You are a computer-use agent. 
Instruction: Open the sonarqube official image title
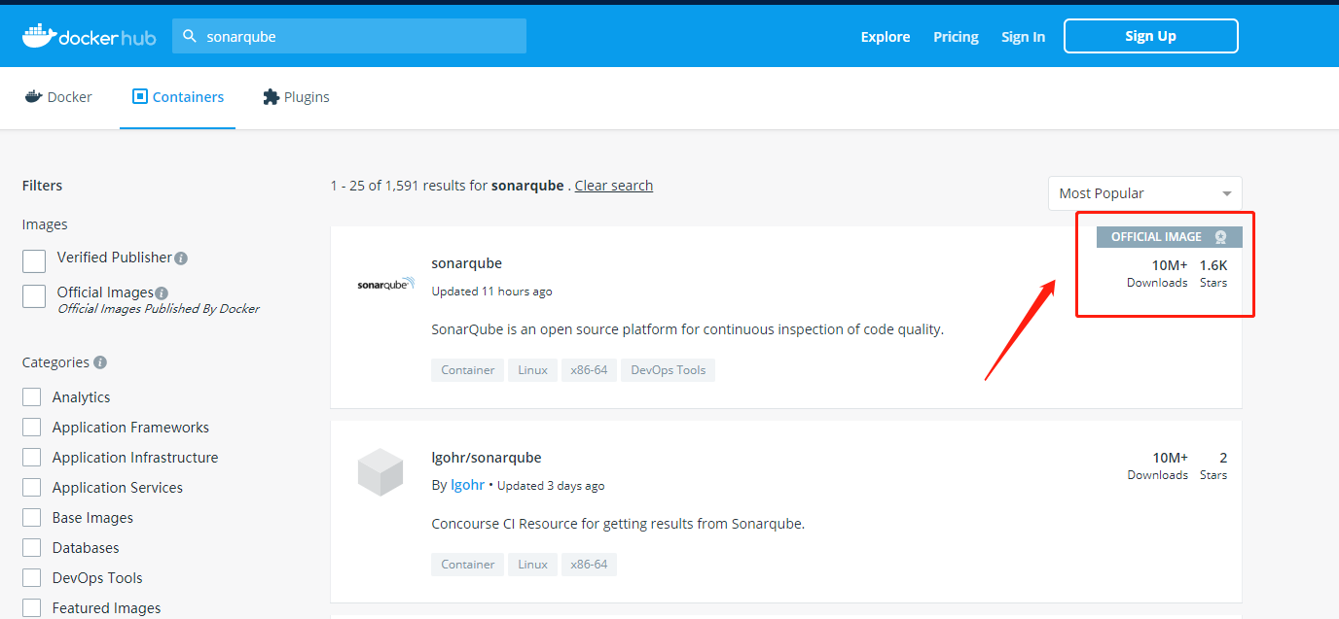click(x=467, y=263)
